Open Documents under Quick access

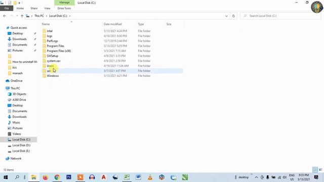(x=20, y=44)
